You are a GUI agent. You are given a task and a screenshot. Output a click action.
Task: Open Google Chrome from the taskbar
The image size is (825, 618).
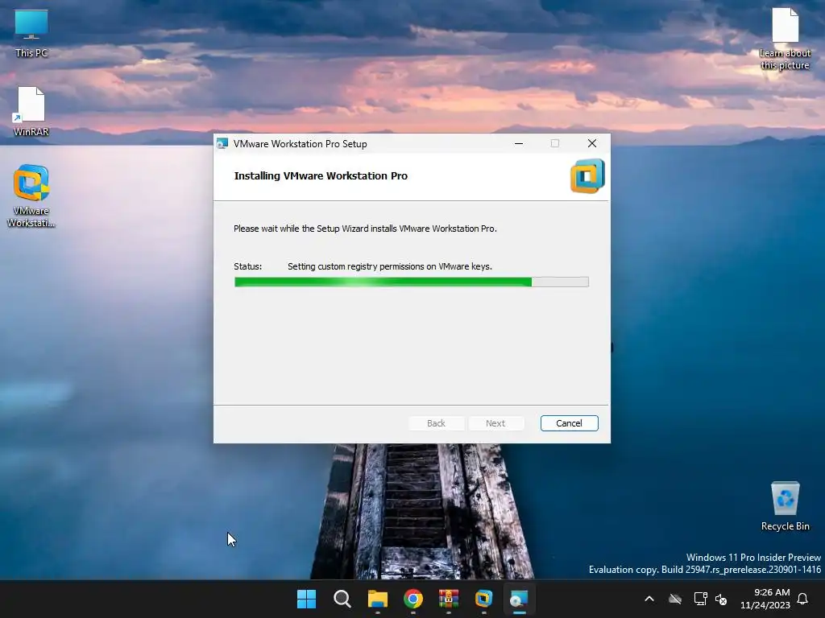point(413,599)
